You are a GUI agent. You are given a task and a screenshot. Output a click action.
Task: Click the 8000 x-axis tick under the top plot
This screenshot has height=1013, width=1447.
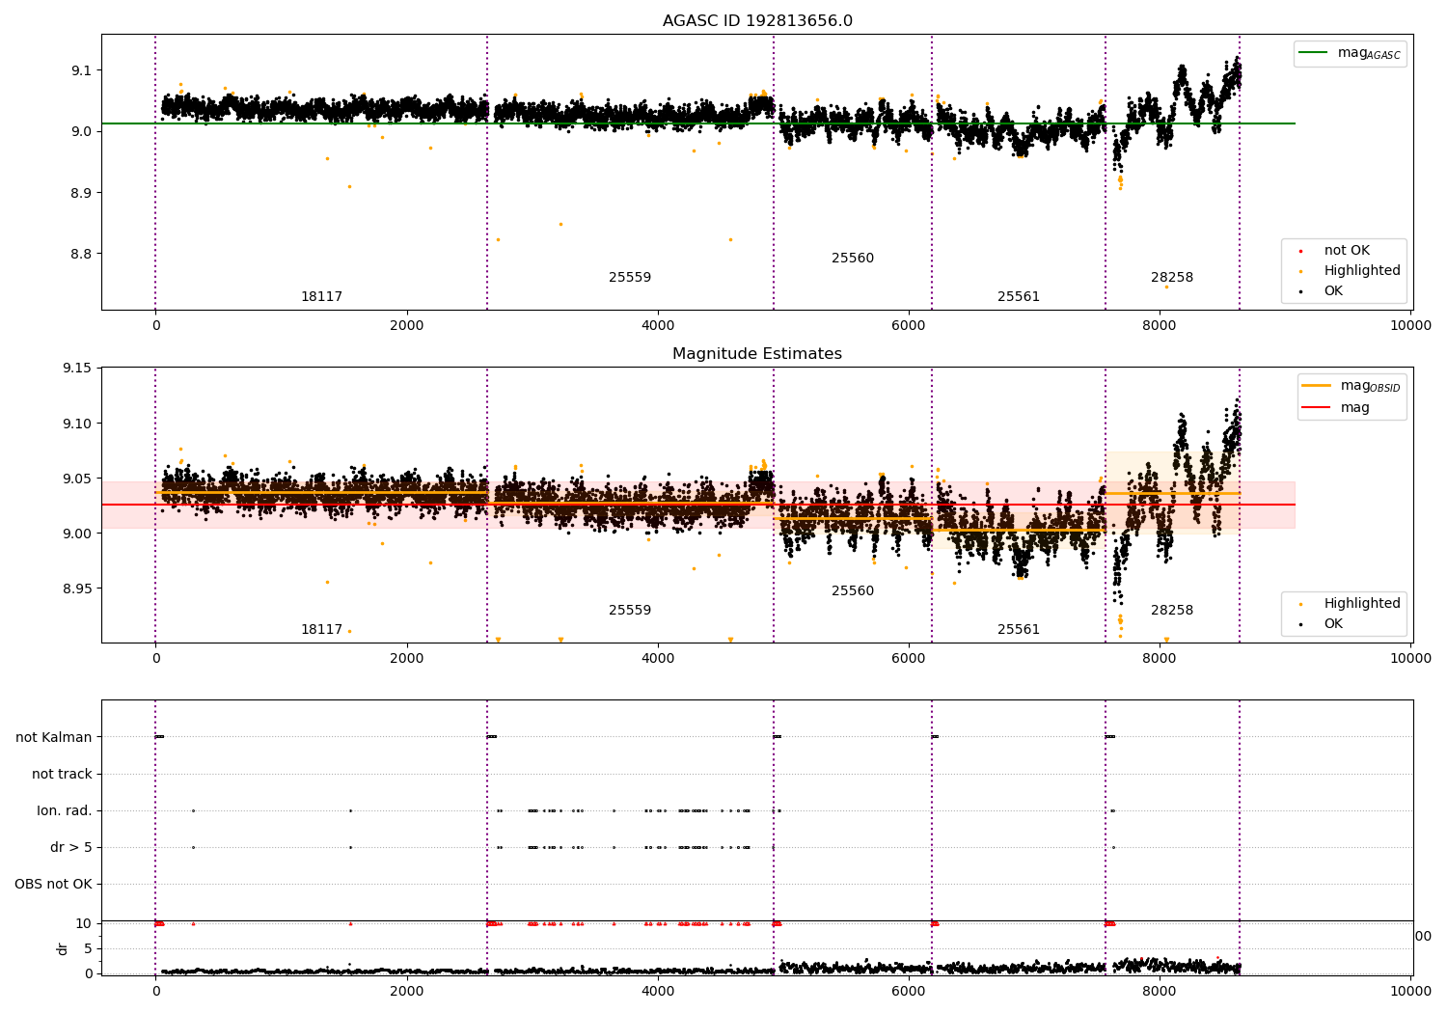(1160, 326)
